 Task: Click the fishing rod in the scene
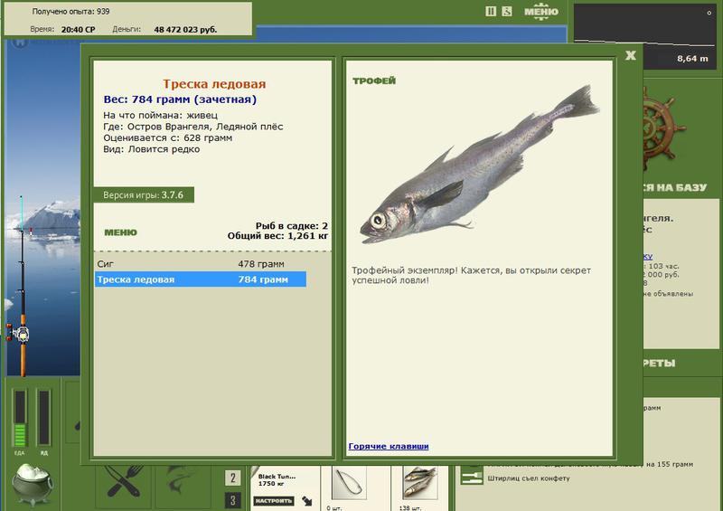point(22,286)
